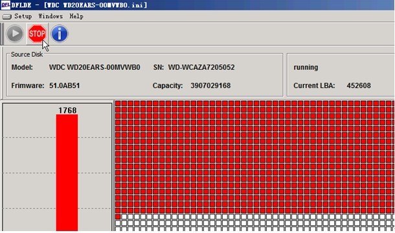Click the Current LBA value 452608
The width and height of the screenshot is (395, 233).
359,85
